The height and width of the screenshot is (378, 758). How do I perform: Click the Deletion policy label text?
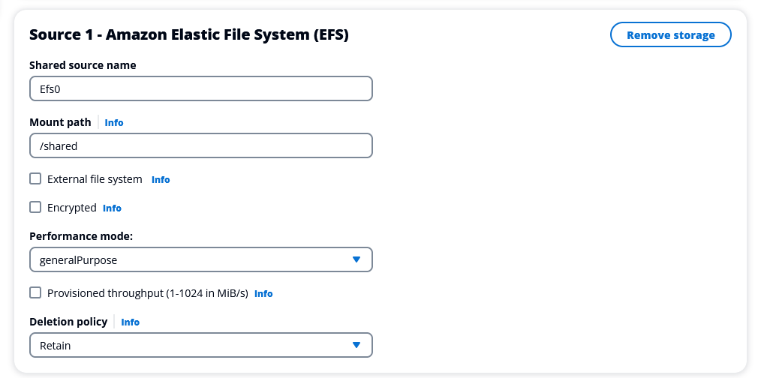(x=68, y=321)
